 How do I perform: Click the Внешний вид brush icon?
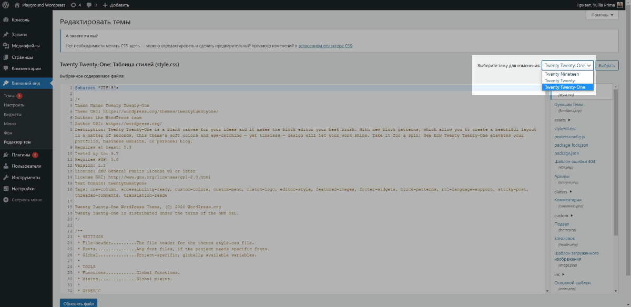(6, 83)
